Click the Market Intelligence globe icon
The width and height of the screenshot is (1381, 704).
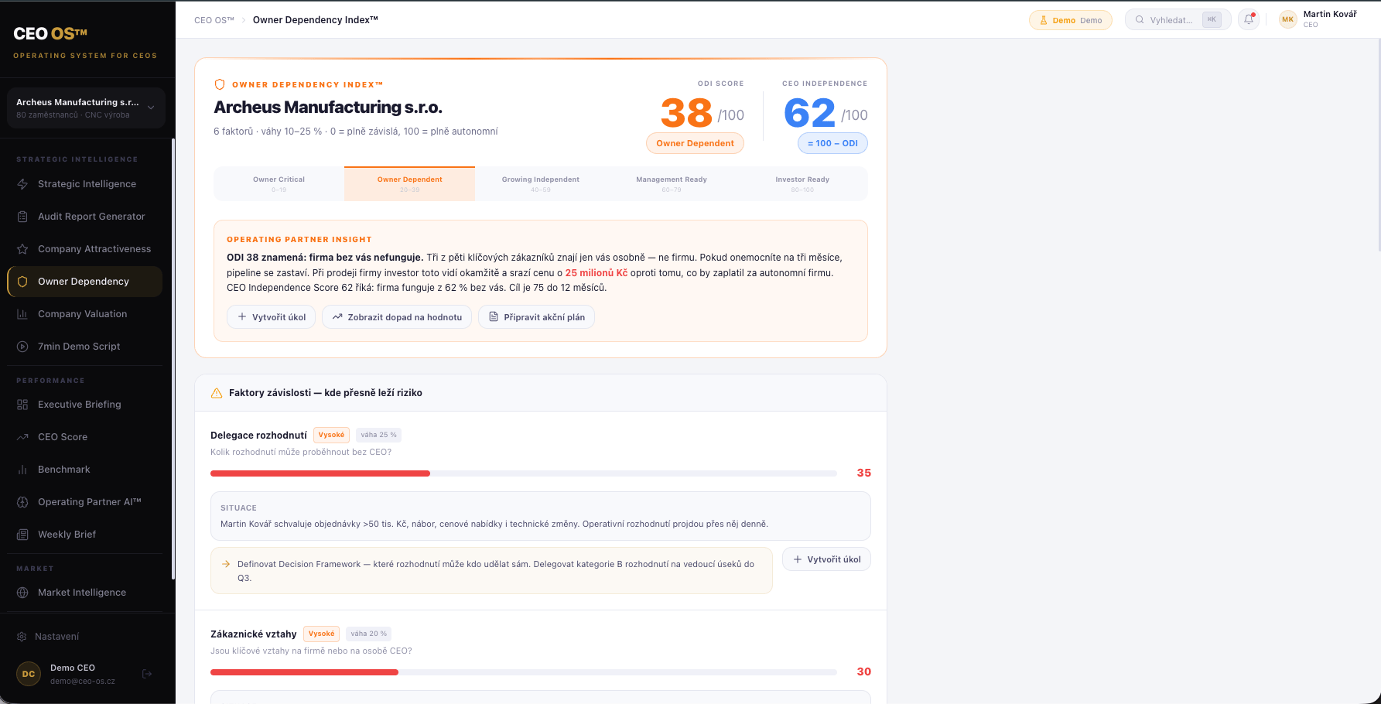coord(22,593)
